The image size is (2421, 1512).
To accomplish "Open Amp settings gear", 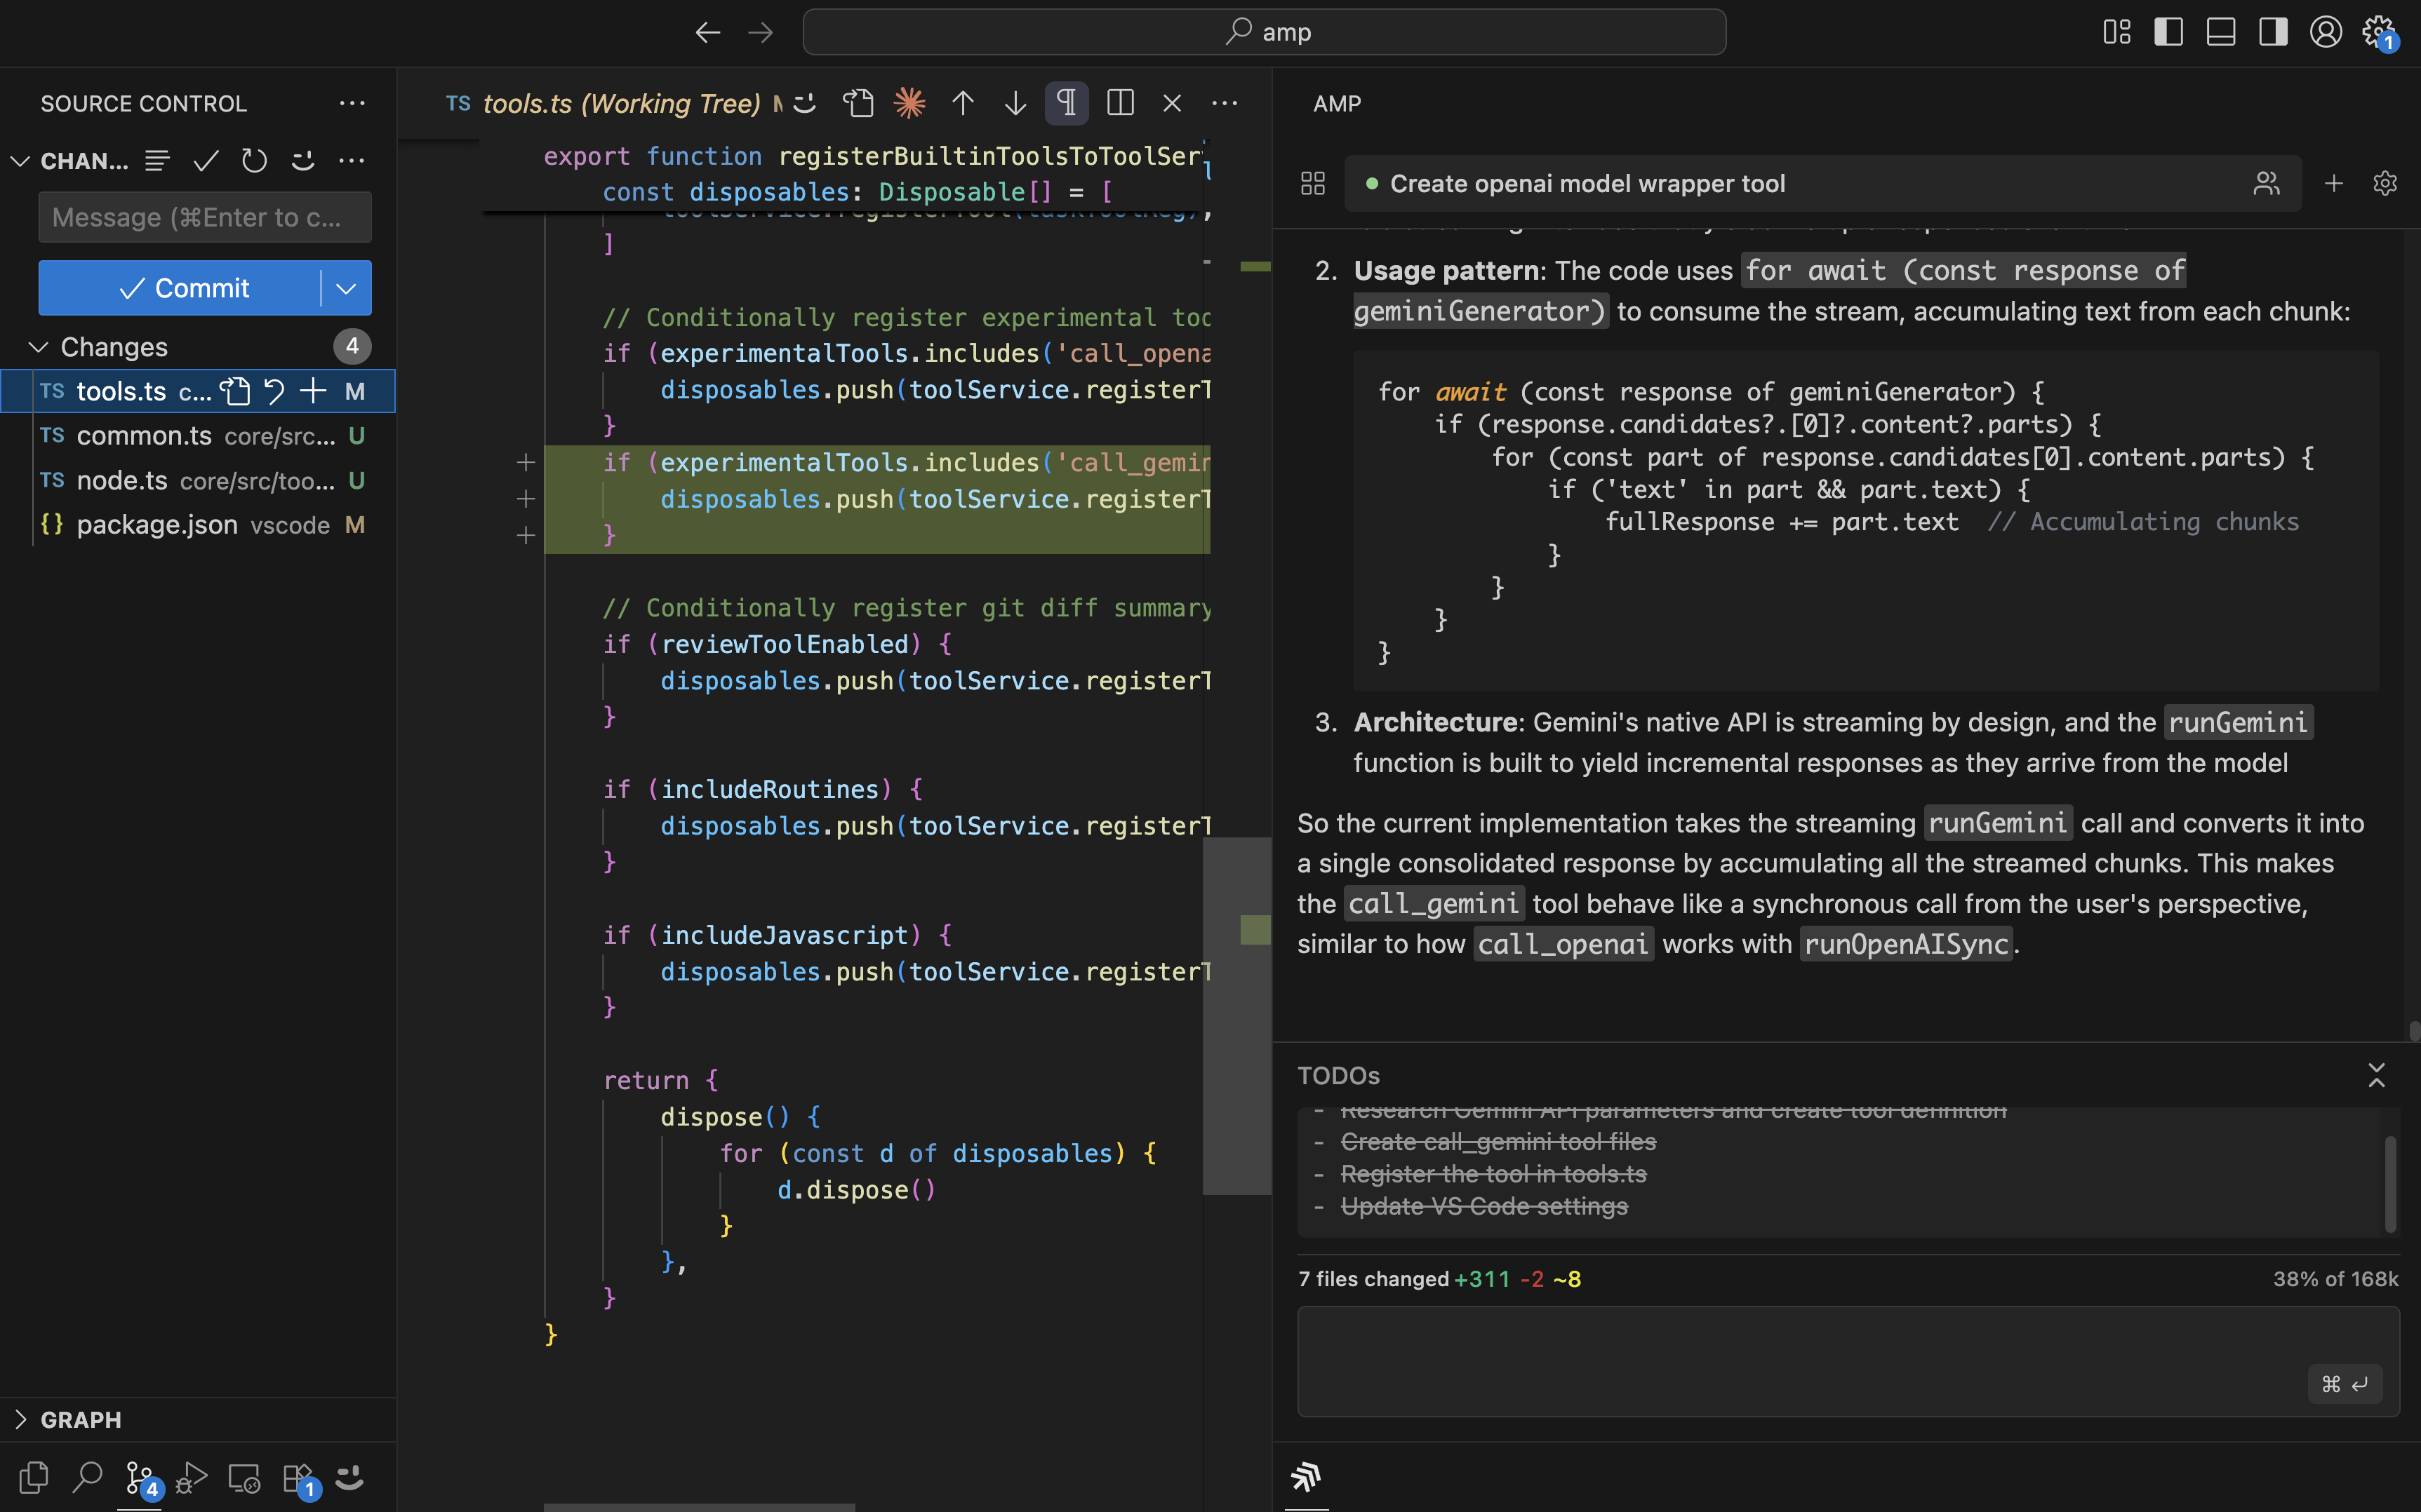I will point(2385,183).
